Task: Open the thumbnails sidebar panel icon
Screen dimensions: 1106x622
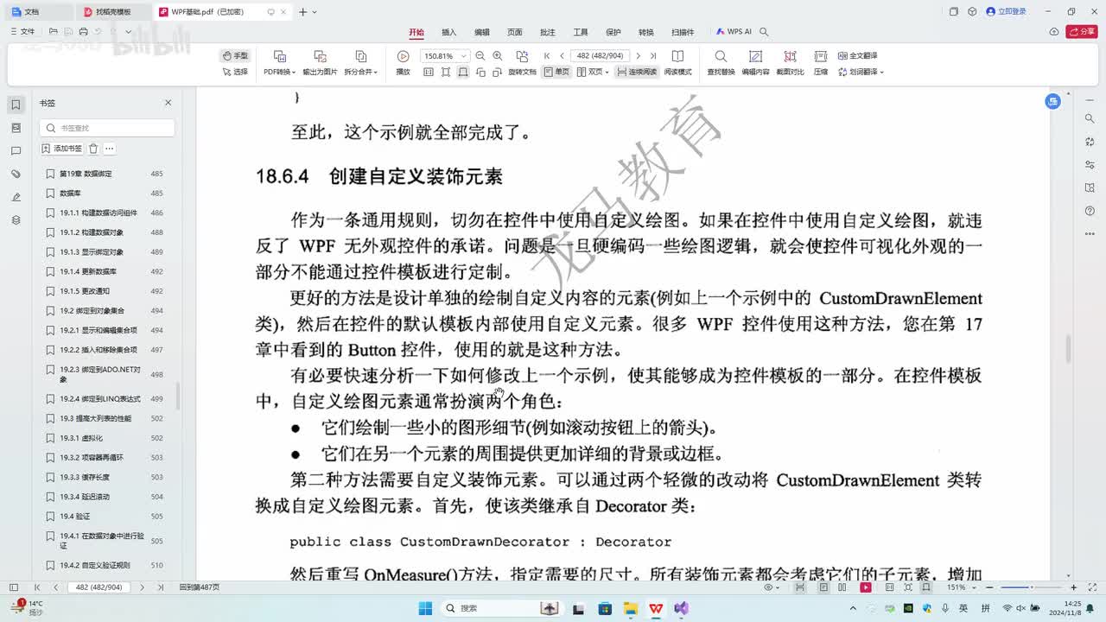Action: pyautogui.click(x=16, y=128)
